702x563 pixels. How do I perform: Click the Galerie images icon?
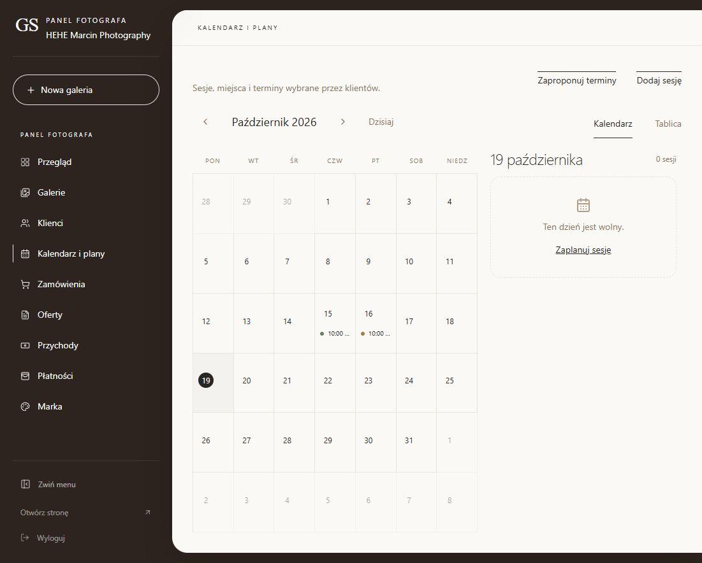[25, 193]
